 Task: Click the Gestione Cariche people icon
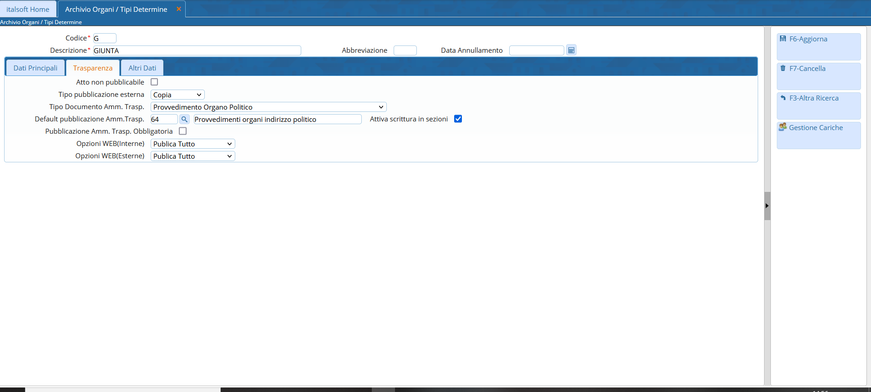point(782,127)
